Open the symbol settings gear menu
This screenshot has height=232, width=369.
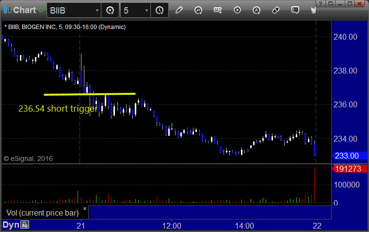pos(110,10)
